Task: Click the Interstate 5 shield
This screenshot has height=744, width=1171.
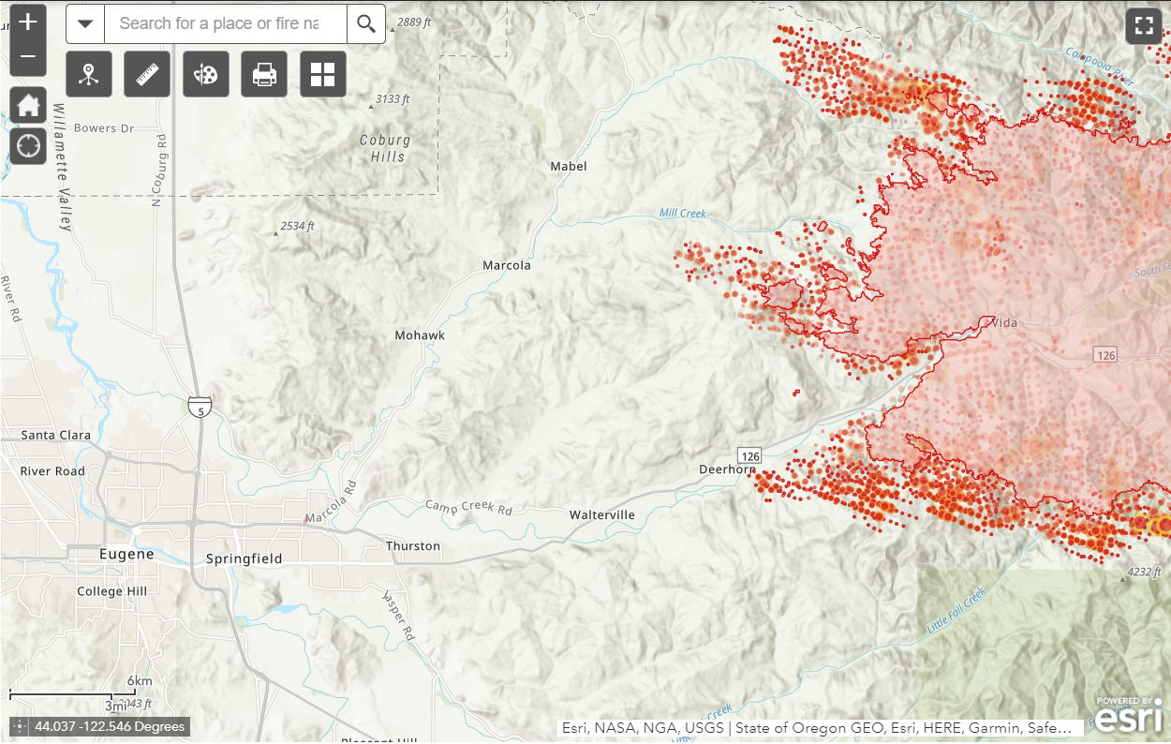Action: (200, 406)
